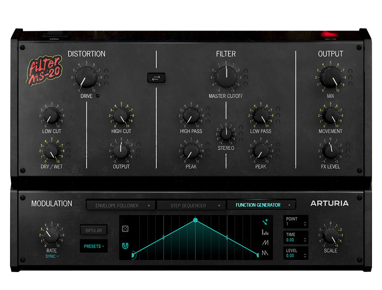Click the Drive clip LED indicator
Image resolution: width=382 pixels, height=290 pixels.
click(98, 96)
